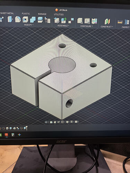Select the Fillet tool in Modify
130x173 pixels.
[x=18, y=19]
